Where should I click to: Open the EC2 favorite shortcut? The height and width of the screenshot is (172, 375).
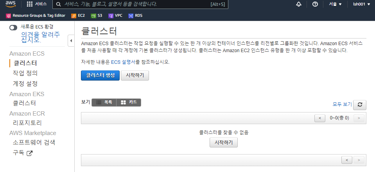(x=78, y=16)
